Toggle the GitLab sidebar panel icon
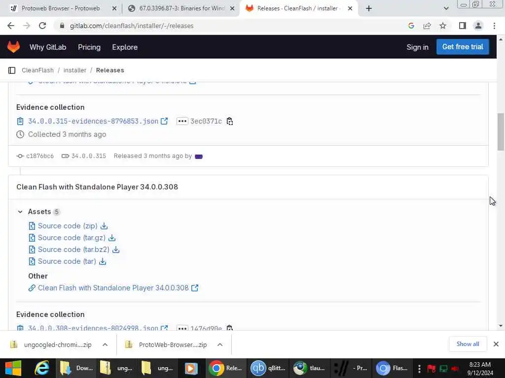Viewport: 505px width, 378px height. click(12, 70)
